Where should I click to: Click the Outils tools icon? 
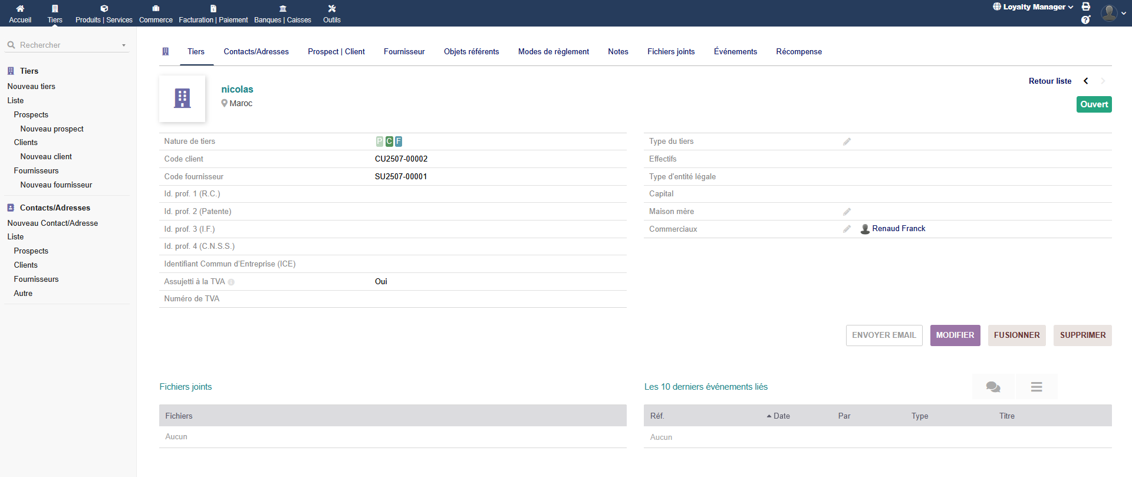point(331,9)
